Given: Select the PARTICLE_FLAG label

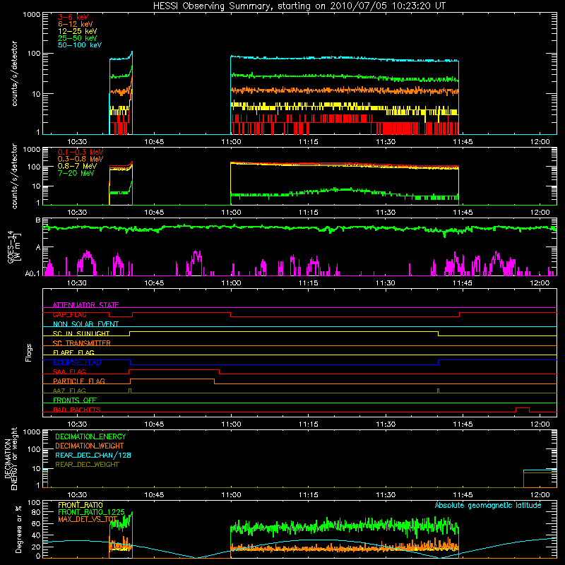Looking at the screenshot, I should (x=79, y=381).
